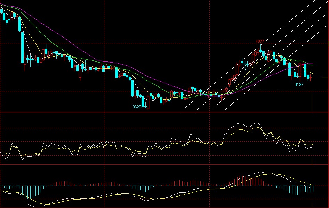
Task: Click the 3620 low price label
Action: (x=137, y=107)
